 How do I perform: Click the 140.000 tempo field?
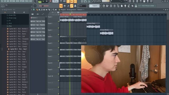tap(55, 1)
